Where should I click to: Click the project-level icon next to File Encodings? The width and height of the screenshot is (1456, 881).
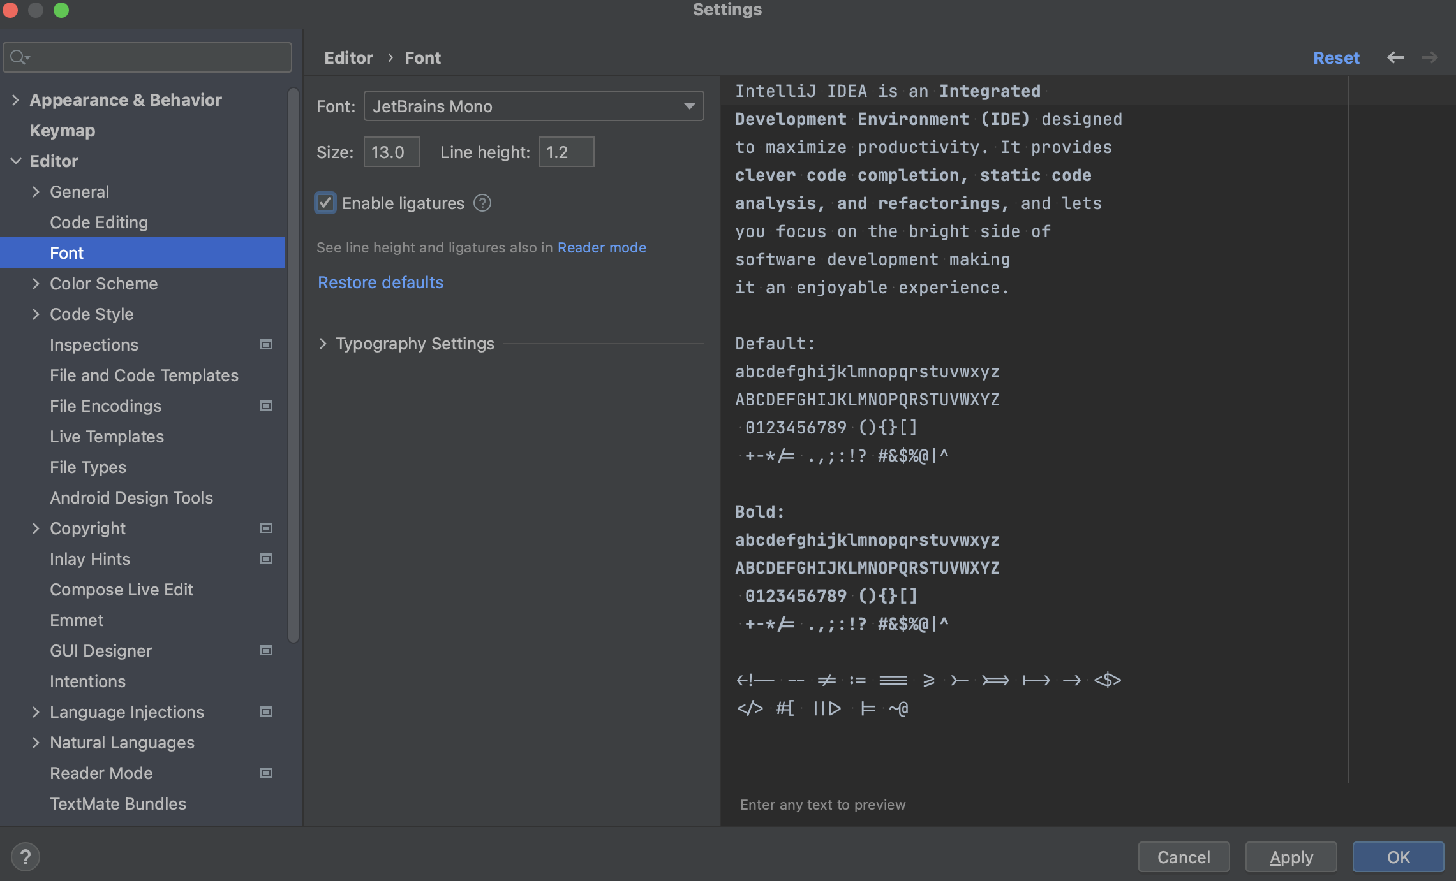tap(266, 405)
